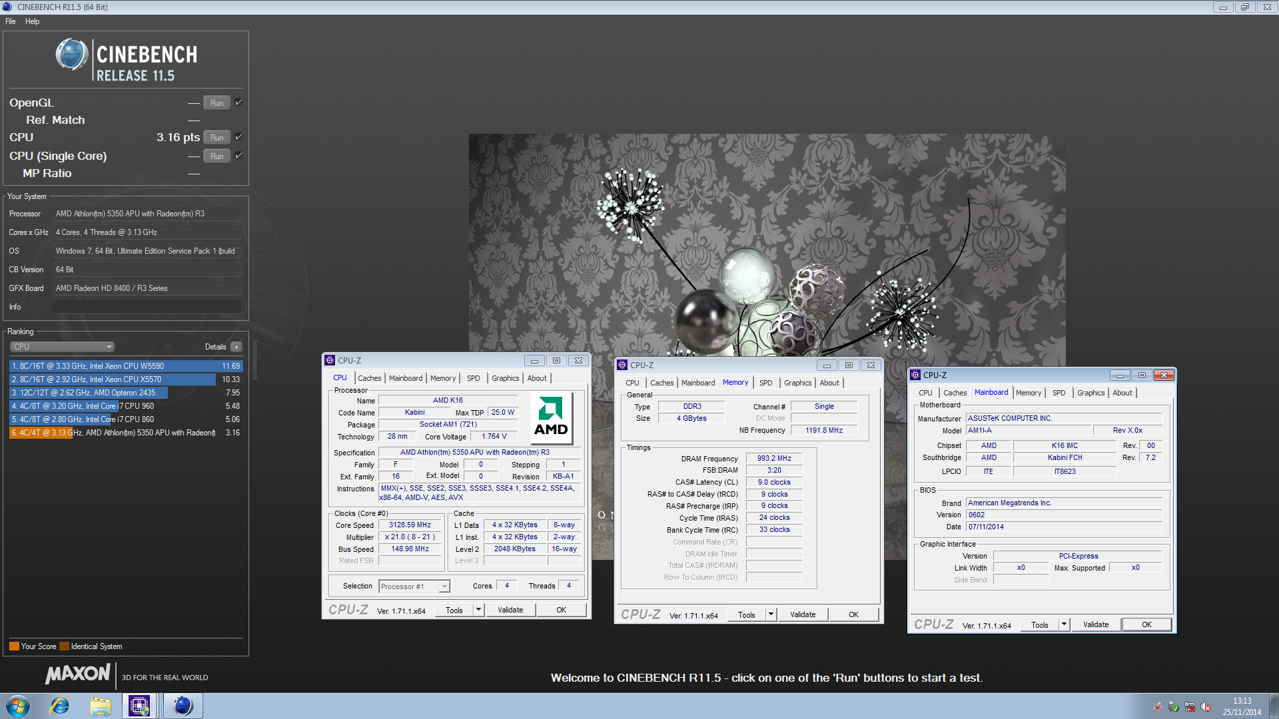Click the Info input field
Screen dimensions: 1279x719
pyautogui.click(x=147, y=307)
